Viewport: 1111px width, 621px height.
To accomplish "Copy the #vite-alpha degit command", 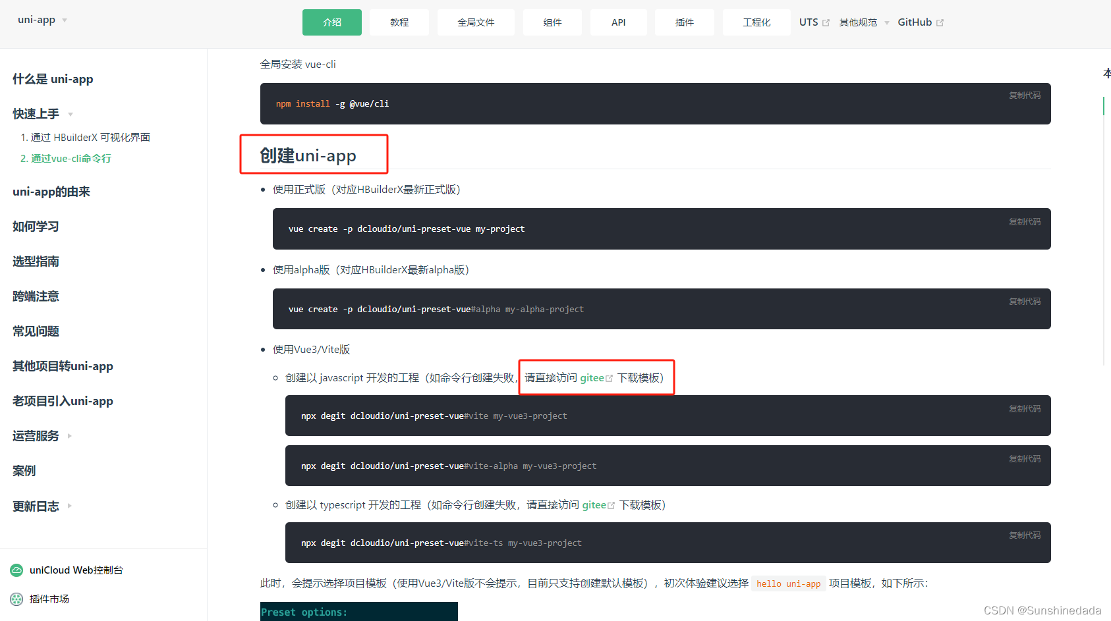I will coord(1025,459).
